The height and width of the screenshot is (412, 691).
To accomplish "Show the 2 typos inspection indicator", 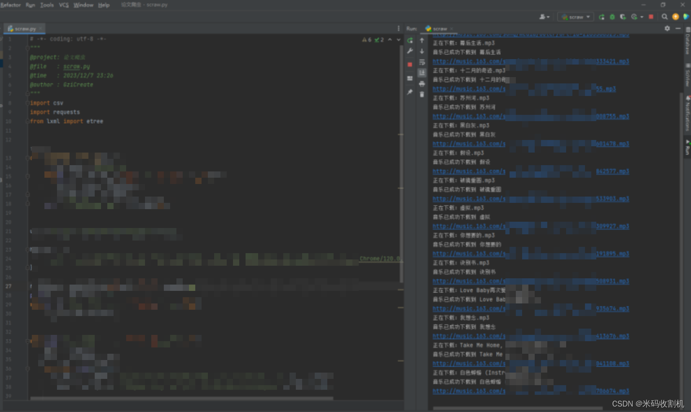I will [379, 40].
